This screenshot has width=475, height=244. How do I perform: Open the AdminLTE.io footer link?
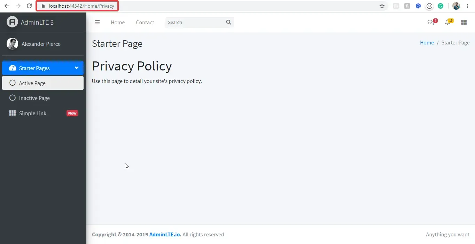pos(164,234)
